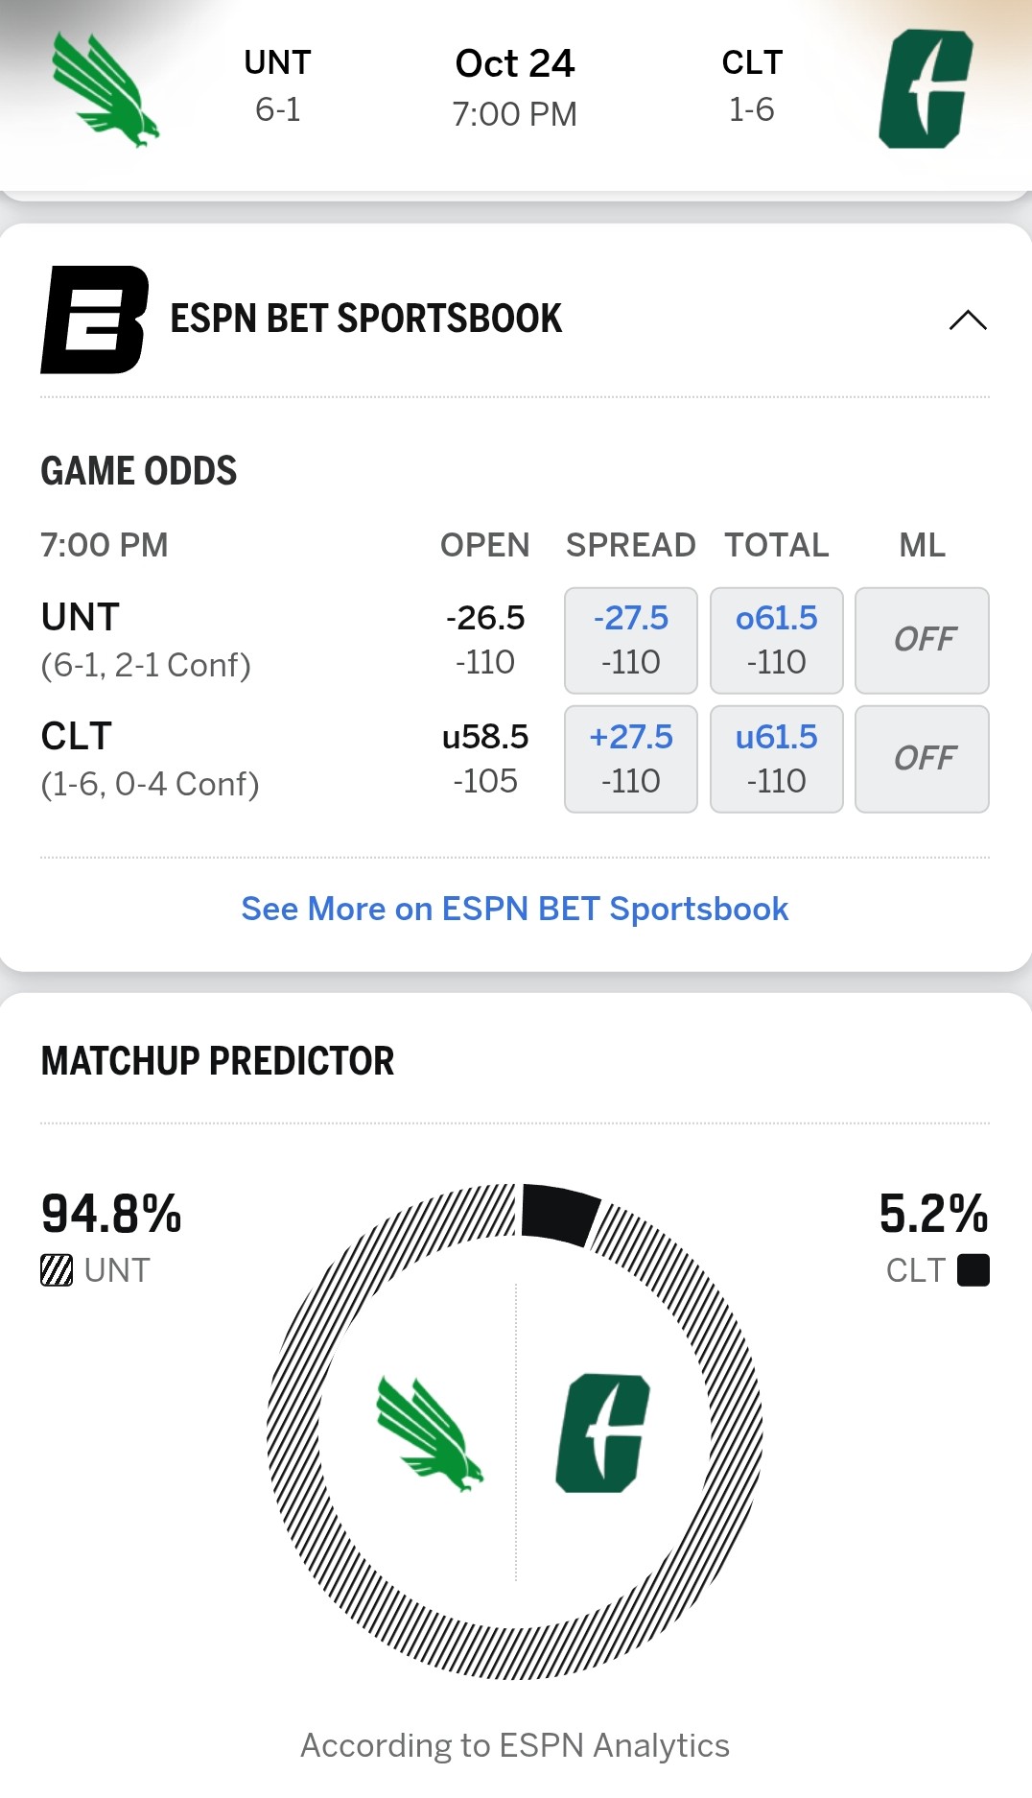This screenshot has width=1032, height=1798.
Task: Tap the CLT team name in header
Action: point(752,63)
